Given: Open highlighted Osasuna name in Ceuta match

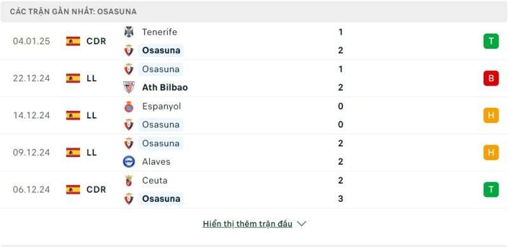Looking at the screenshot, I should click(x=161, y=199).
